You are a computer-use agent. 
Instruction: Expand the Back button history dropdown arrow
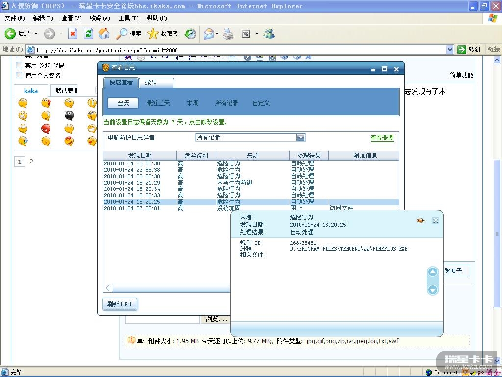36,34
